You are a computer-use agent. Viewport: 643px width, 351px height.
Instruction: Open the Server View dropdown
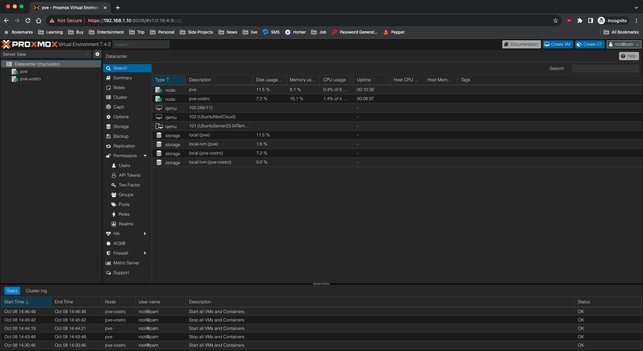[x=46, y=54]
